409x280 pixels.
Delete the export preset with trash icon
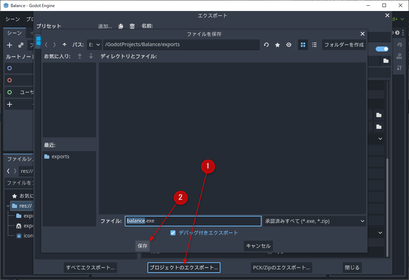[x=132, y=26]
